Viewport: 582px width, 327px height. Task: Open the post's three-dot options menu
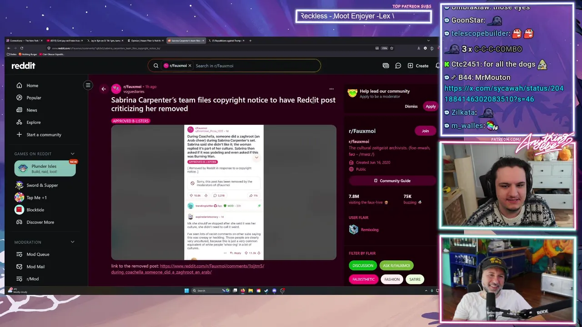331,89
